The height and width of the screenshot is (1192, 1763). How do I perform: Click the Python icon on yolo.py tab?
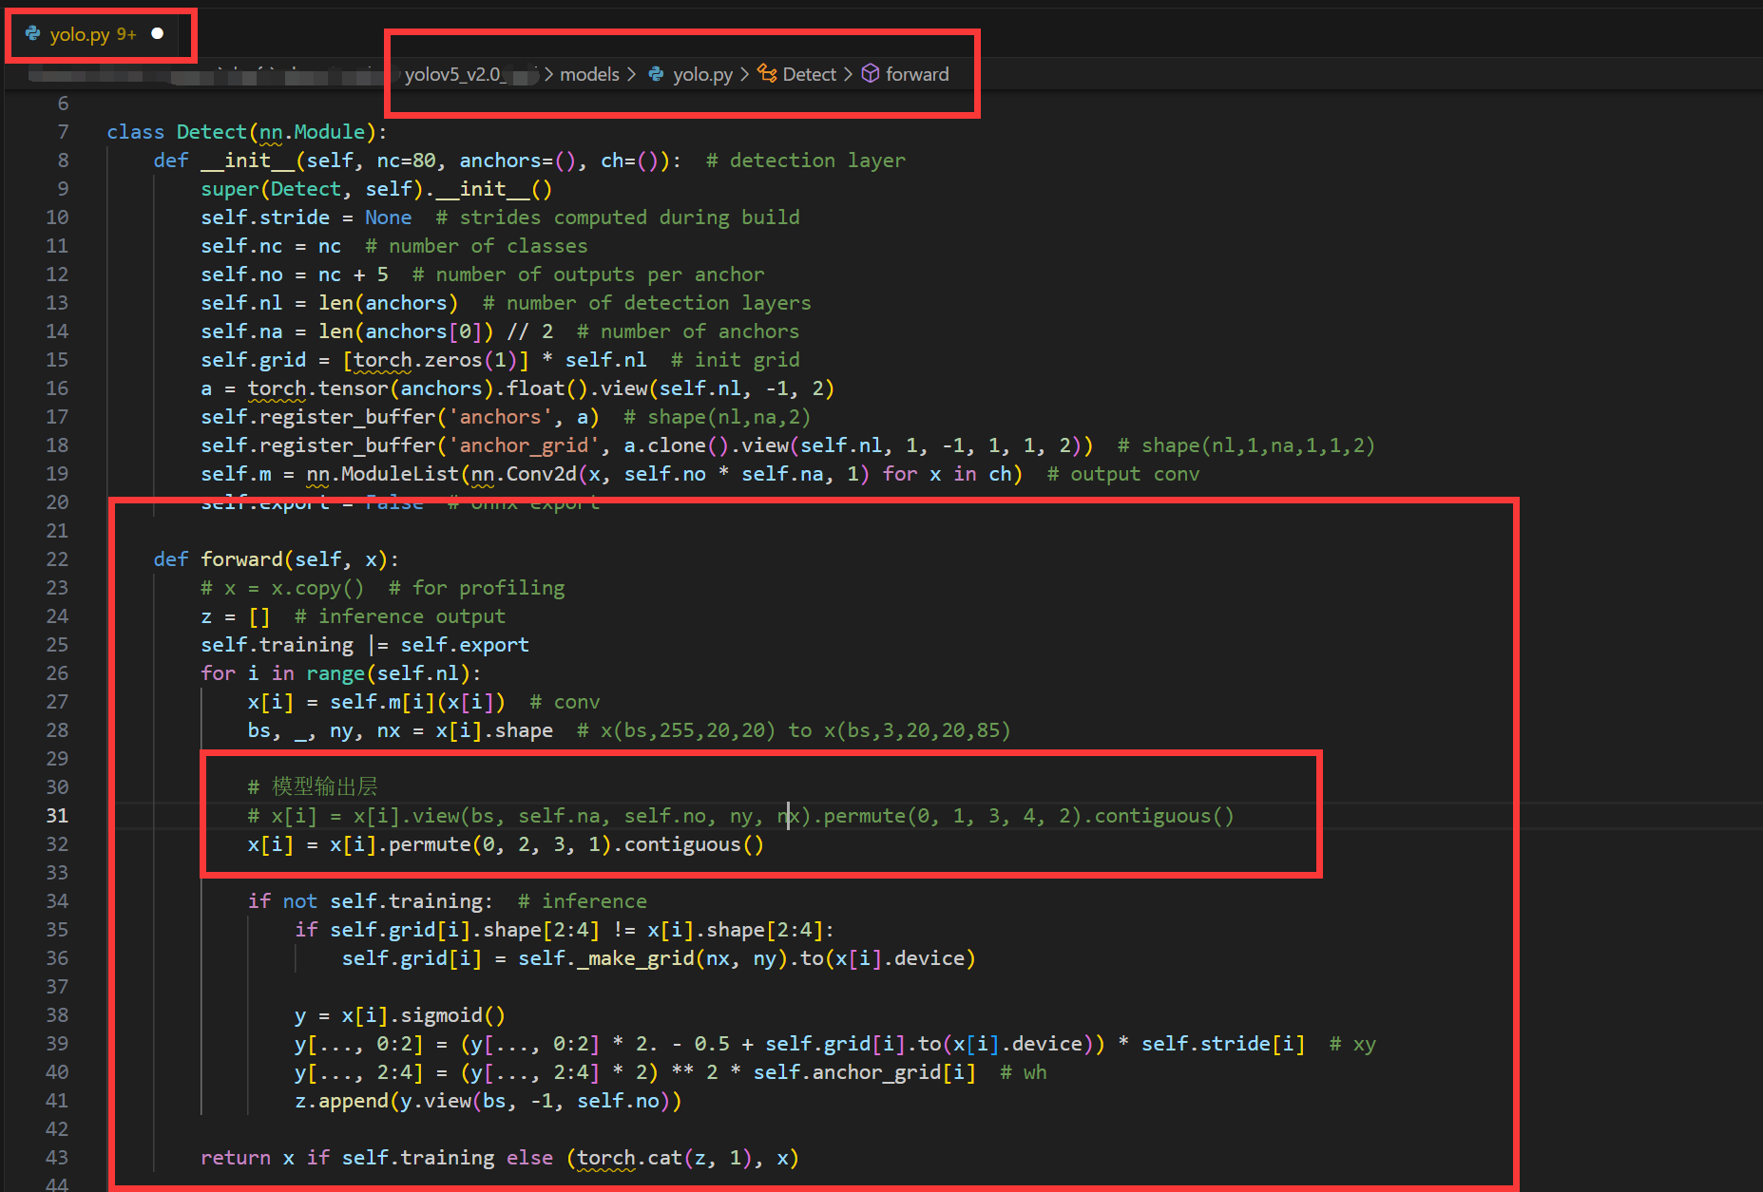pos(33,34)
